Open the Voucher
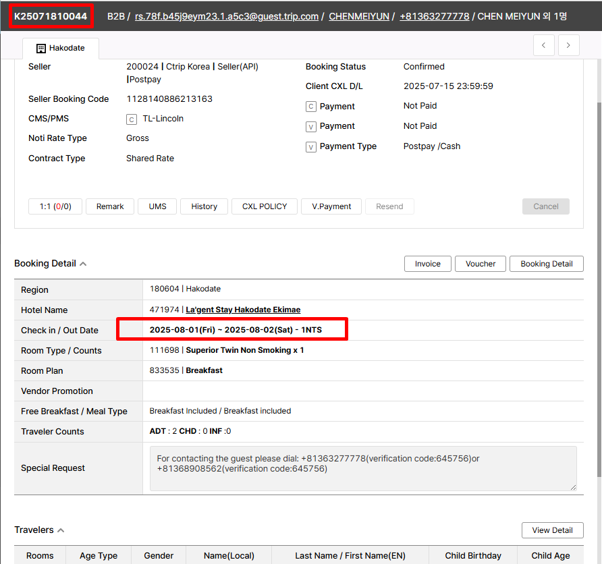The height and width of the screenshot is (564, 602). click(x=481, y=264)
